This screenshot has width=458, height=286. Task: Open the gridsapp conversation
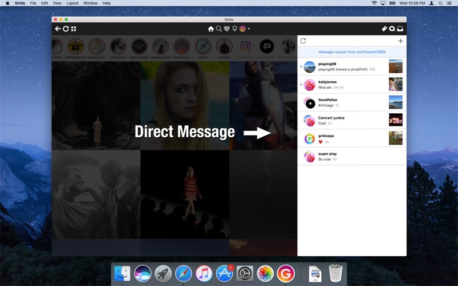tap(352, 138)
